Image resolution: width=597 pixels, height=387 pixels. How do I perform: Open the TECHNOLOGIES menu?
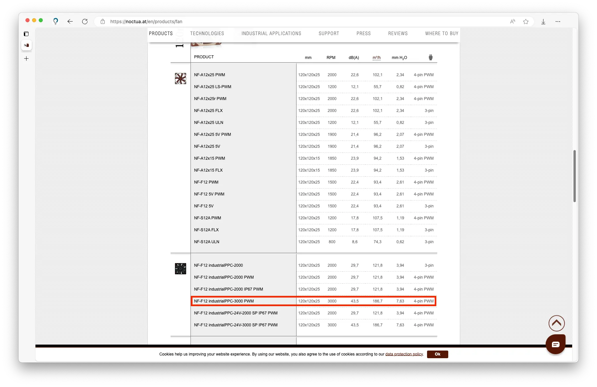(x=207, y=33)
